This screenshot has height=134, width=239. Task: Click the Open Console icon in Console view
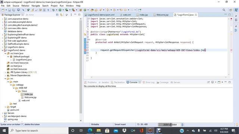[x=219, y=82]
